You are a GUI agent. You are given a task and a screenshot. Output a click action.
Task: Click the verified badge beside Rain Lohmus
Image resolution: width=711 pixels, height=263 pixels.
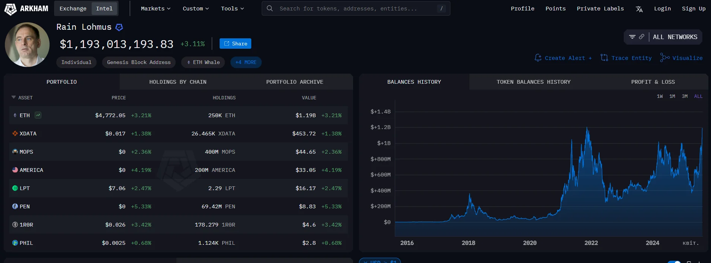click(x=119, y=27)
